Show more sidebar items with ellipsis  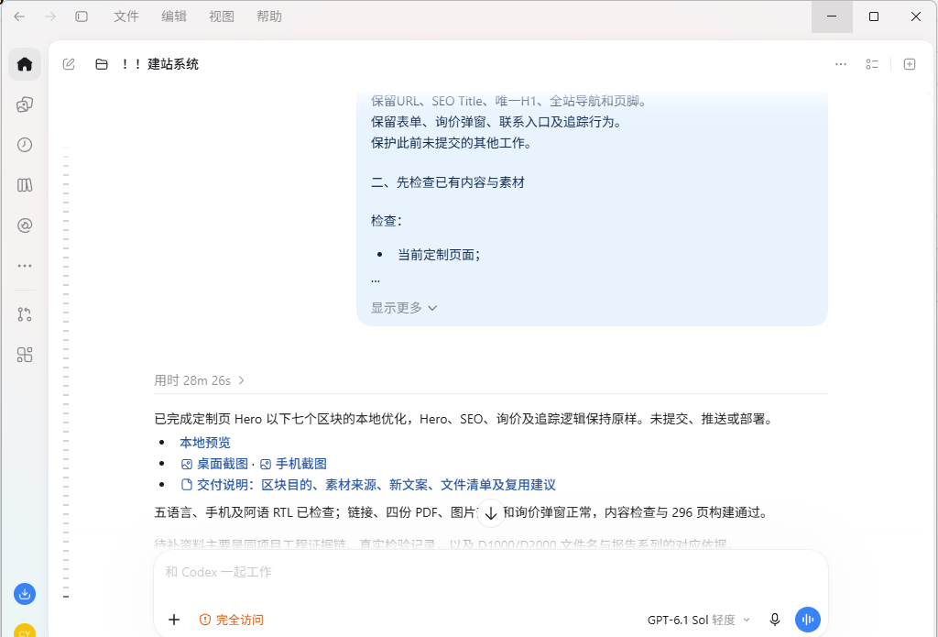25,266
